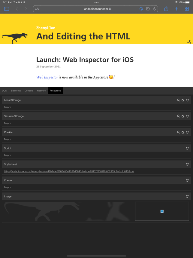Viewport: 193px width, 258px height.
Task: Search Local Storage entries with magnifier icon
Action: (x=178, y=100)
